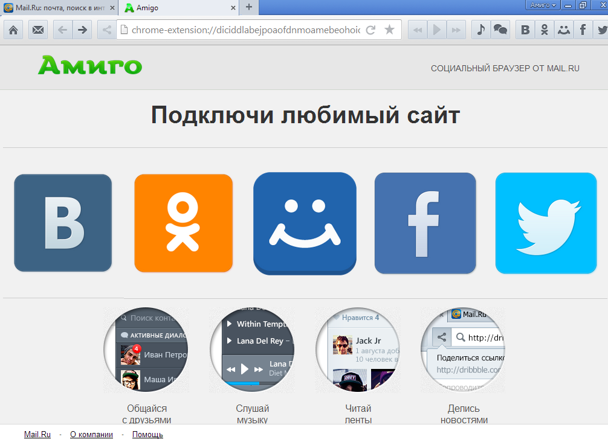Screen dimensions: 608x442
Task: Expand the Амиго dropdown menu in title bar
Action: [x=543, y=5]
